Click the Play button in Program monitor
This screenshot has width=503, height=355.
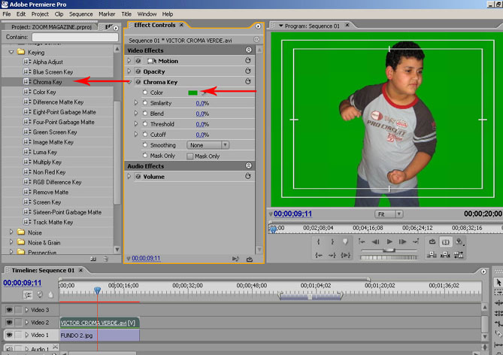pos(389,241)
